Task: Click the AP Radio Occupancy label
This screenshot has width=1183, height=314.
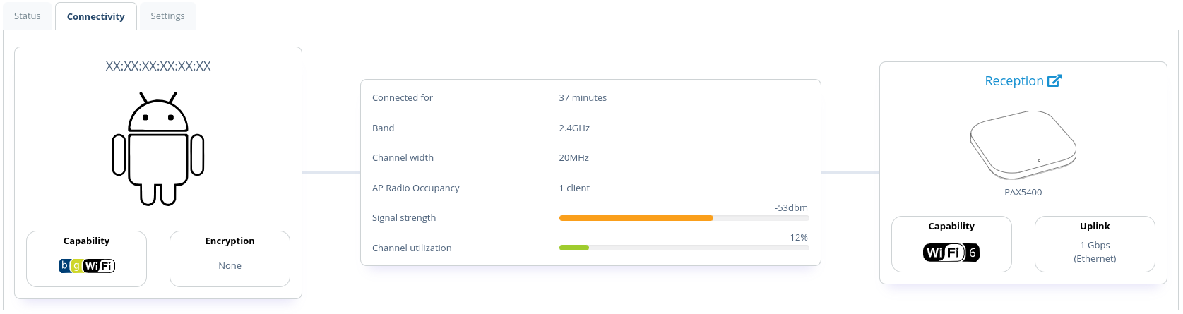Action: (416, 188)
